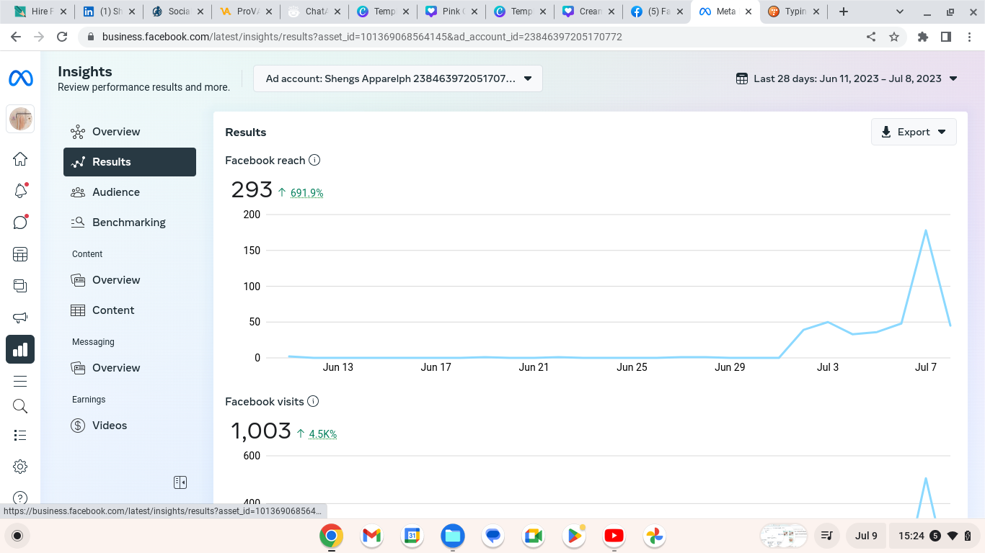Image resolution: width=985 pixels, height=553 pixels.
Task: Open a new browser tab
Action: [x=844, y=12]
